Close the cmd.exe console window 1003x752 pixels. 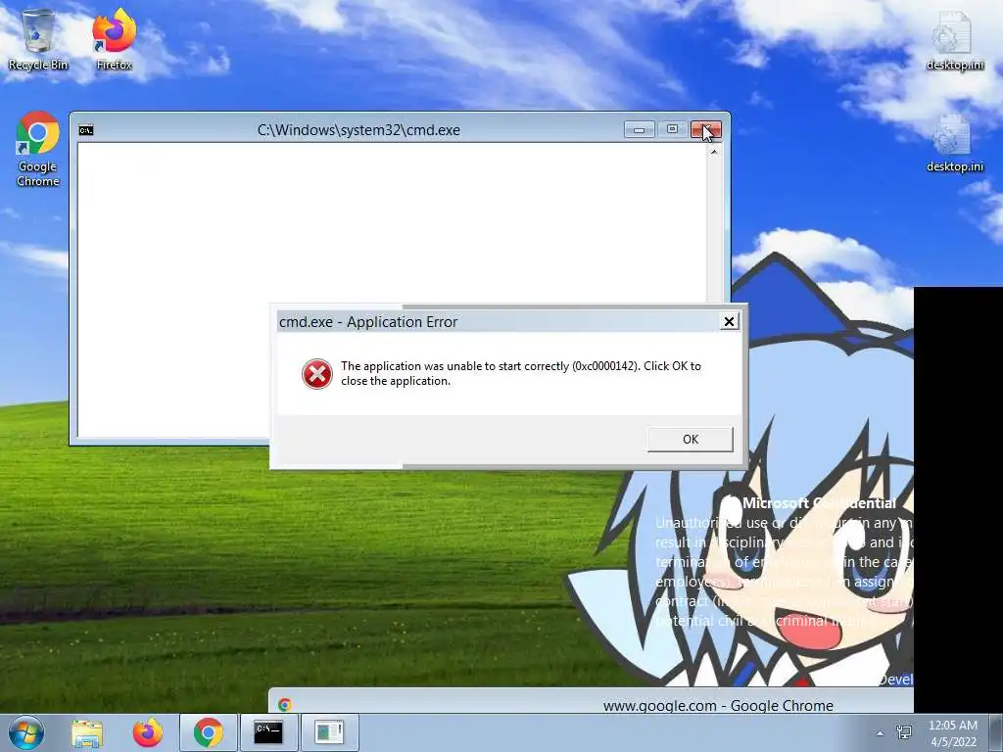pos(706,130)
